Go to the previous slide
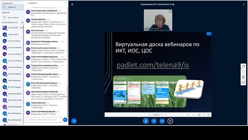Viewport: 248px width, 140px height. (149, 115)
